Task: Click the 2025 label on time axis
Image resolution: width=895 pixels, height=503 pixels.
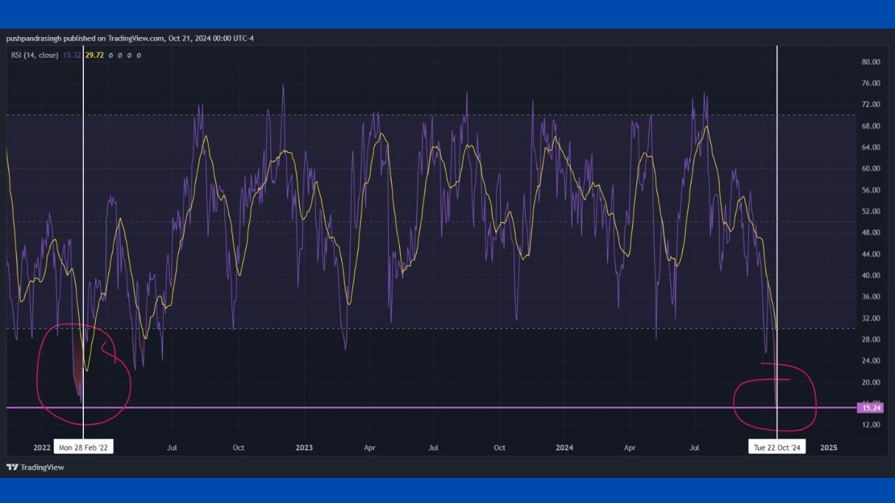Action: [x=828, y=448]
